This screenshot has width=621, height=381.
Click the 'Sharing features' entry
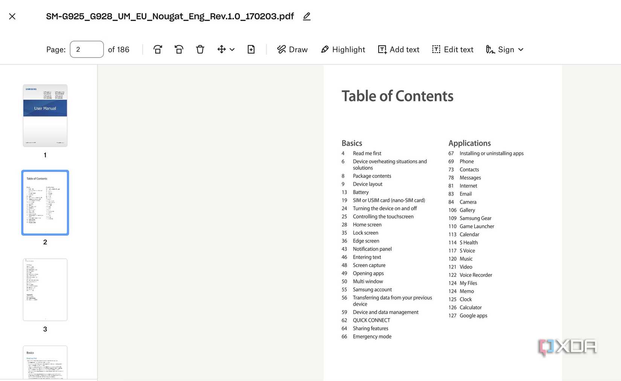pyautogui.click(x=370, y=328)
